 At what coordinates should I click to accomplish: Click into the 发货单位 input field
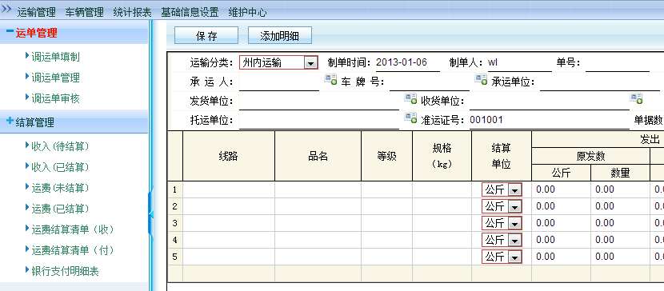pyautogui.click(x=319, y=102)
